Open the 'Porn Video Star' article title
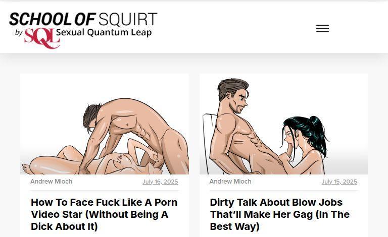Viewport: 388px width, 237px height. click(104, 214)
